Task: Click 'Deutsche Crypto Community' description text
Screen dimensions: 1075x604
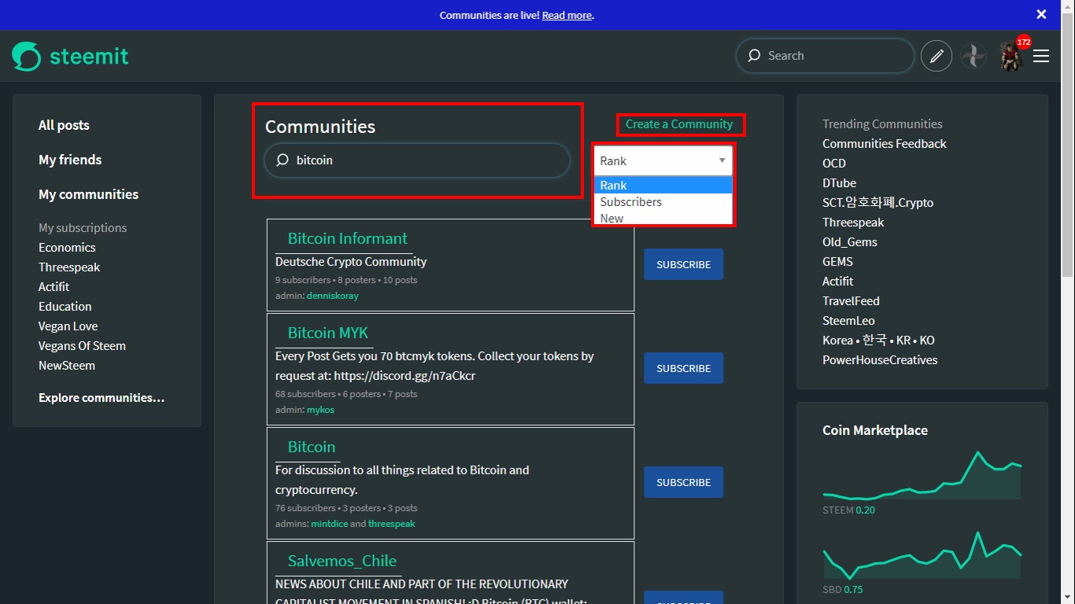Action: click(351, 261)
